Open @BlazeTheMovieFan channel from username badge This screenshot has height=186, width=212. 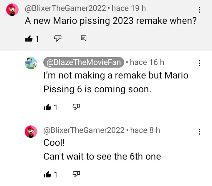pyautogui.click(x=83, y=62)
